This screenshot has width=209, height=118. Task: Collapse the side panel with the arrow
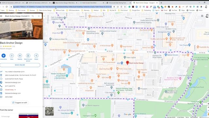click(x=44, y=16)
